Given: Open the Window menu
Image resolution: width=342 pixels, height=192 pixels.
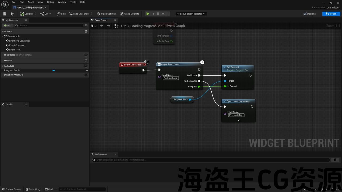Looking at the screenshot, I should pyautogui.click(x=62, y=2).
